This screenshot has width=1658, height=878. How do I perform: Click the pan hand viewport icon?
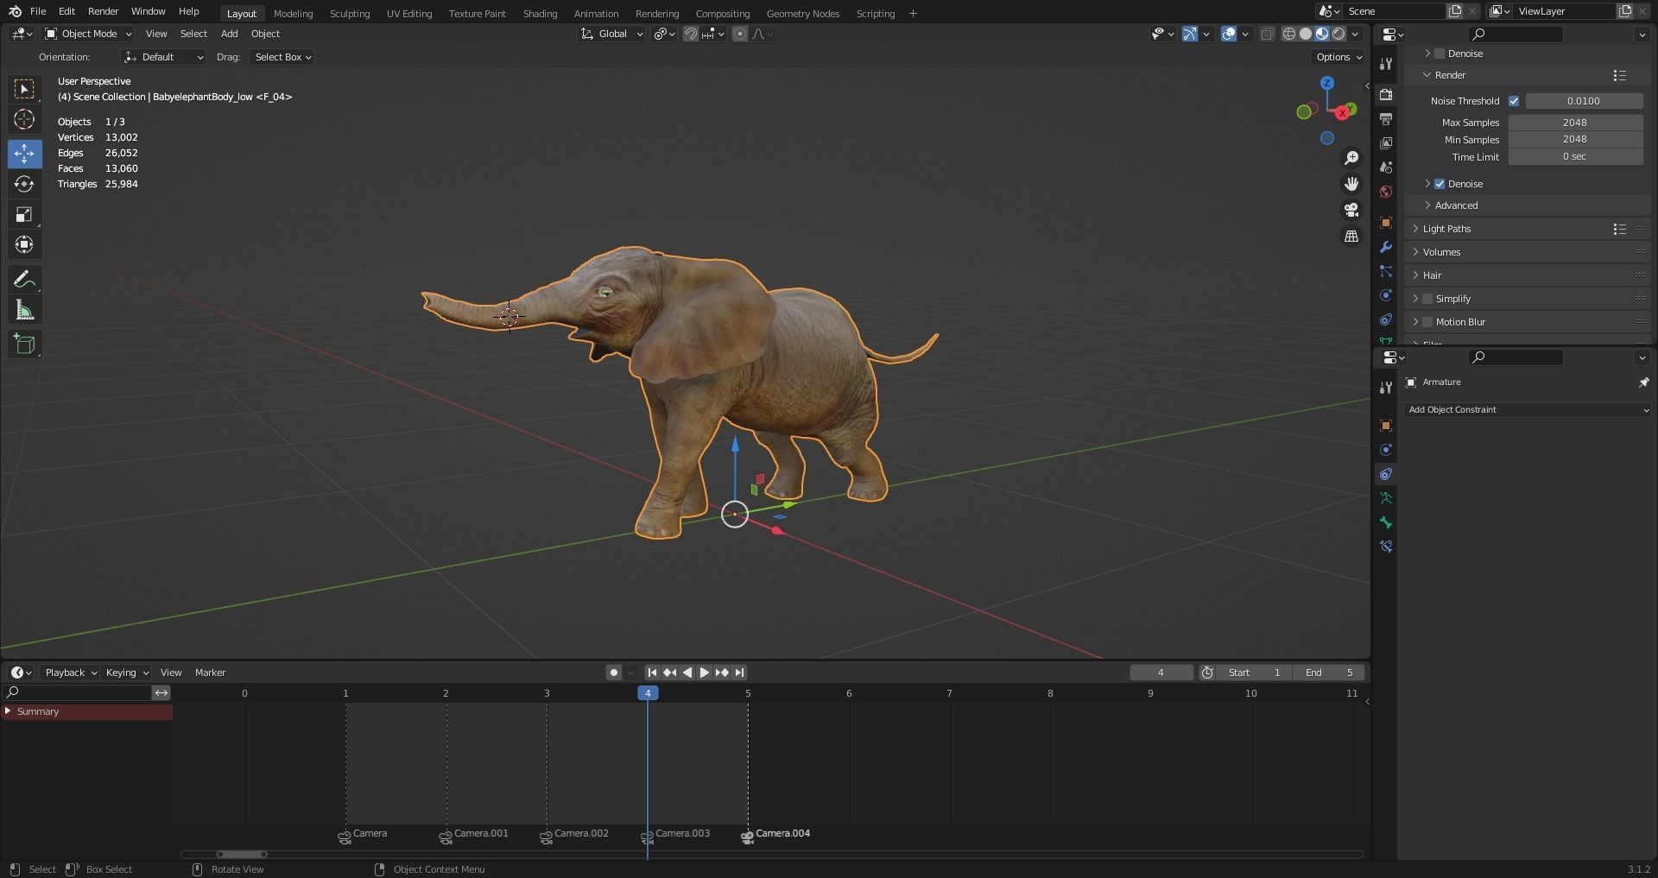click(x=1351, y=184)
